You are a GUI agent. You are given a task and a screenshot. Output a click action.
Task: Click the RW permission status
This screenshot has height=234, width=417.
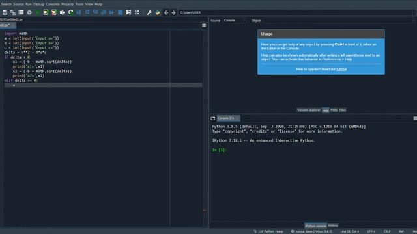pyautogui.click(x=401, y=231)
